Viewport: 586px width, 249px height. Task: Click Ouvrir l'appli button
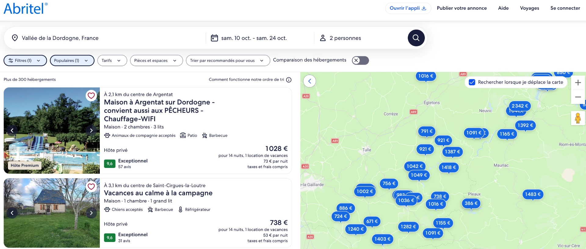pos(408,8)
